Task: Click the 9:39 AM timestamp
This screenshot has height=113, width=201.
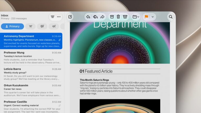Action: click(57, 36)
